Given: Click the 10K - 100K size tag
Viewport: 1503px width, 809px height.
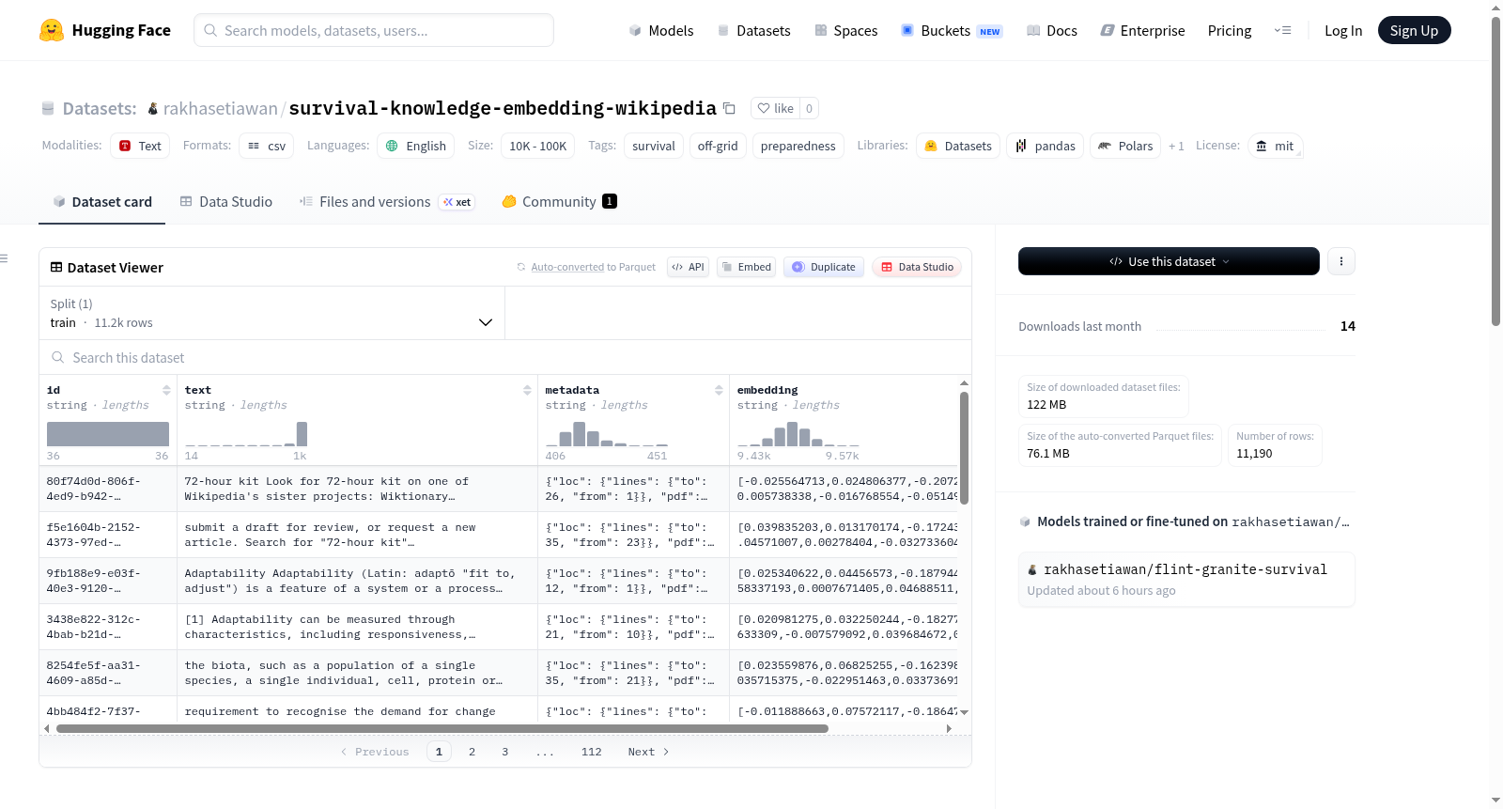Looking at the screenshot, I should (537, 146).
